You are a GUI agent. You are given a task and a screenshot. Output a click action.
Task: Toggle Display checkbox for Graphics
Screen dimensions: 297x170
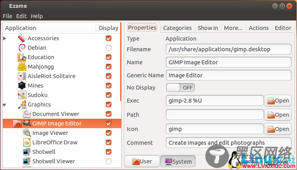[x=109, y=105]
